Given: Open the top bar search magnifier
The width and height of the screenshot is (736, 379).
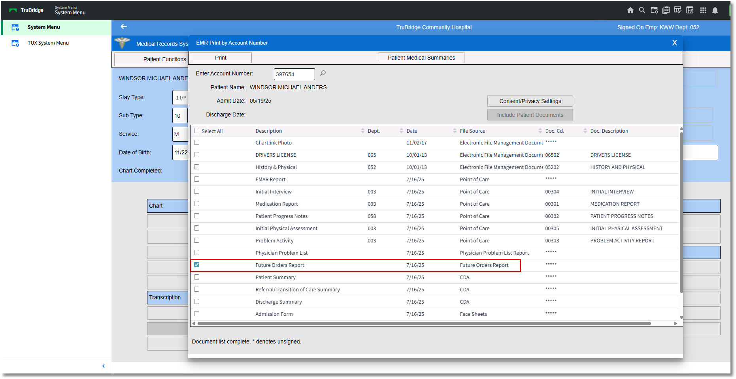Looking at the screenshot, I should tap(642, 10).
